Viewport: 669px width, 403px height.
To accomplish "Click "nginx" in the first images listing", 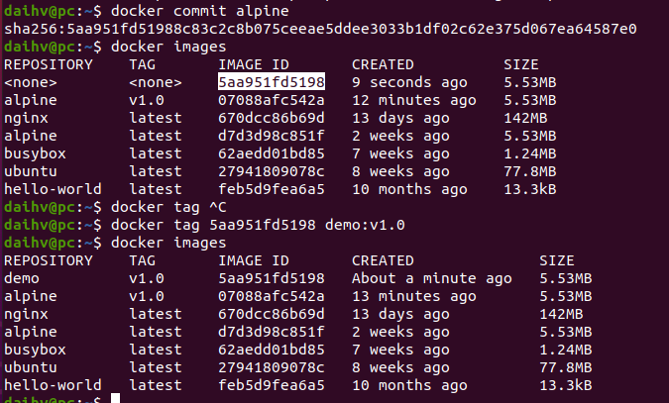I will [26, 117].
